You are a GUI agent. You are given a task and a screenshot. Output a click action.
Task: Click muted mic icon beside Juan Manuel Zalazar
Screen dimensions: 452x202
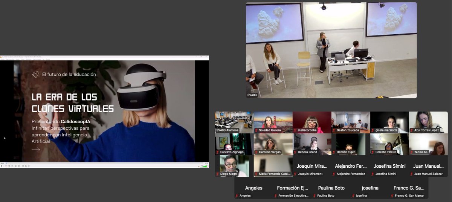pyautogui.click(x=412, y=174)
